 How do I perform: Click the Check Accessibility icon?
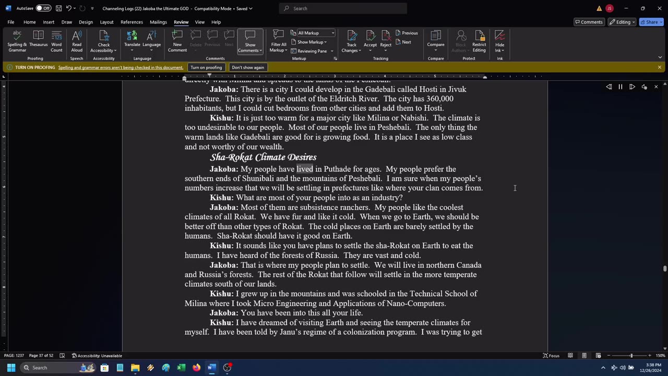point(104,36)
